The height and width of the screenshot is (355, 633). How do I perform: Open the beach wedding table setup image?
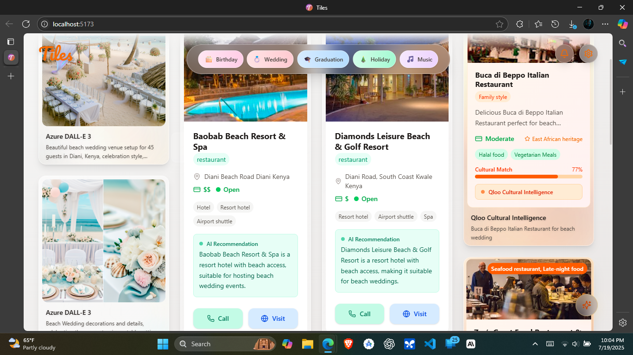click(x=104, y=80)
